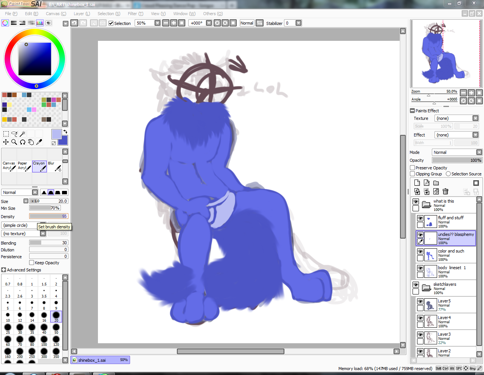Hide the 'fluff and stuff' layer
484x375 pixels.
[x=420, y=218]
